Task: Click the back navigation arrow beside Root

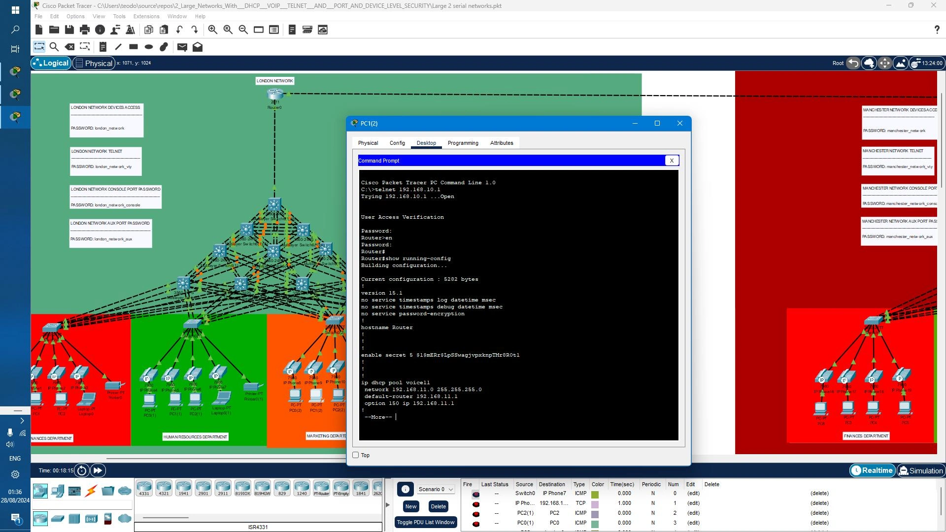Action: (853, 63)
